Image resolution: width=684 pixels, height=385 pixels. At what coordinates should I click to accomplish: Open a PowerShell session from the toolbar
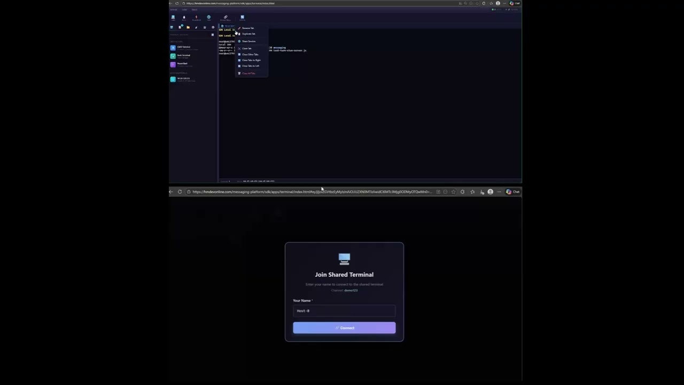(196, 17)
